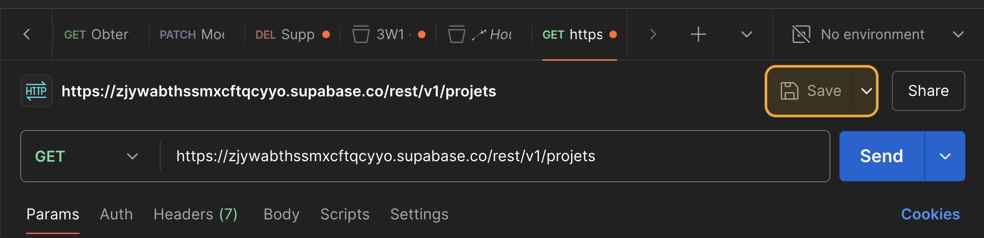
Task: Click the Save floppy disk icon
Action: click(x=790, y=91)
